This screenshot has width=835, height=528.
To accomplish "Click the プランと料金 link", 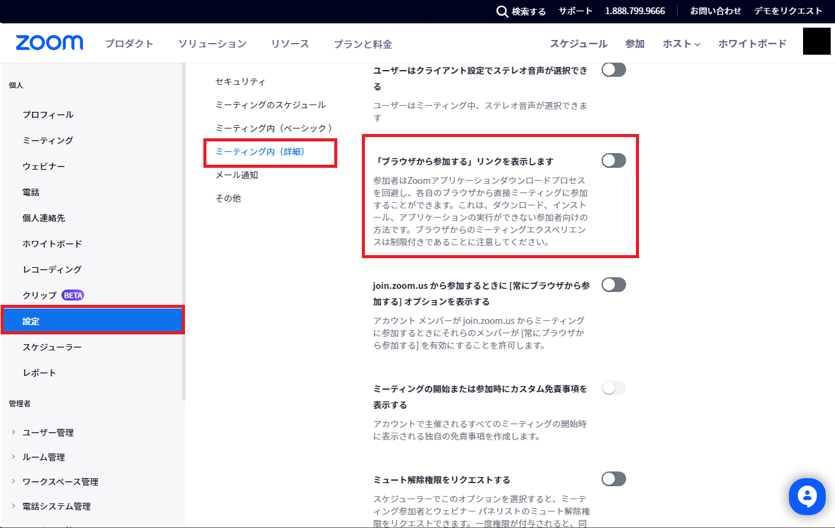I will tap(363, 44).
